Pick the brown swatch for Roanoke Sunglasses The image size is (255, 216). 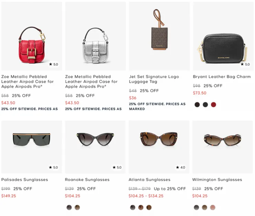click(x=77, y=207)
